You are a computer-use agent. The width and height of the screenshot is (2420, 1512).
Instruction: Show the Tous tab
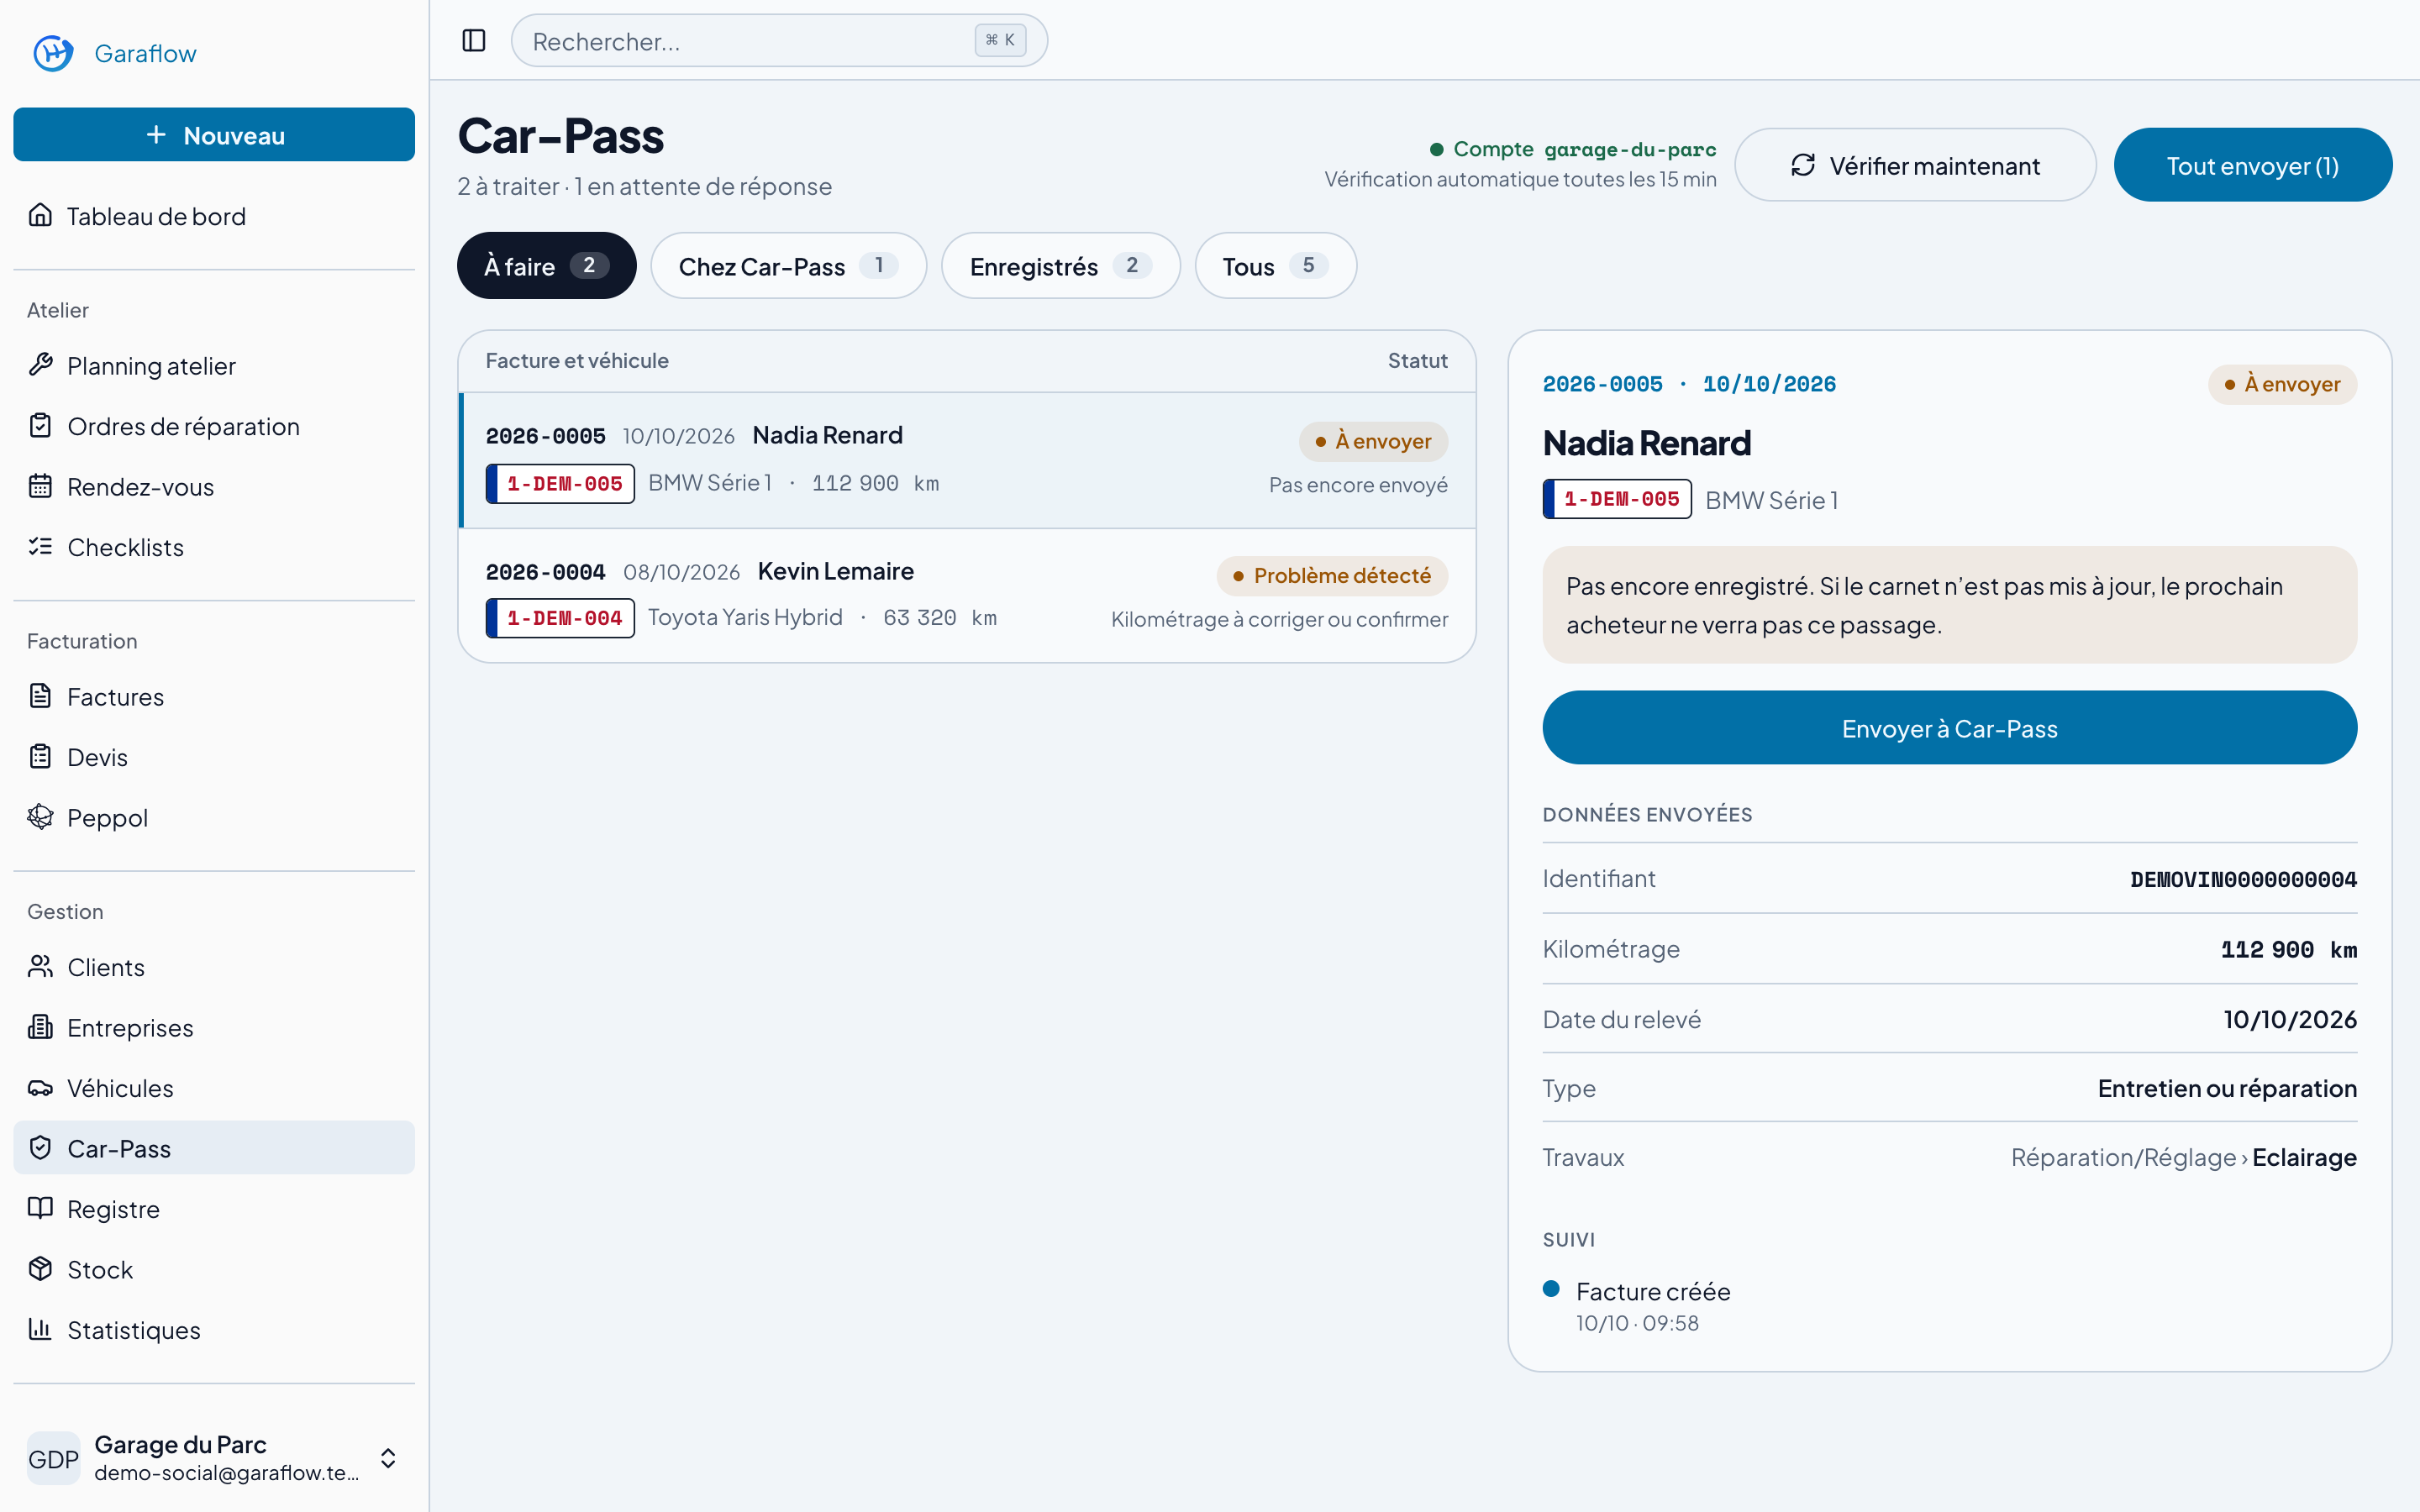(1275, 266)
